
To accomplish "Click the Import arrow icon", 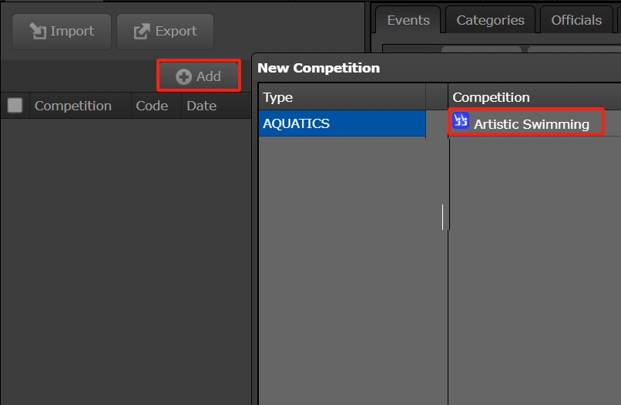I will tap(37, 32).
